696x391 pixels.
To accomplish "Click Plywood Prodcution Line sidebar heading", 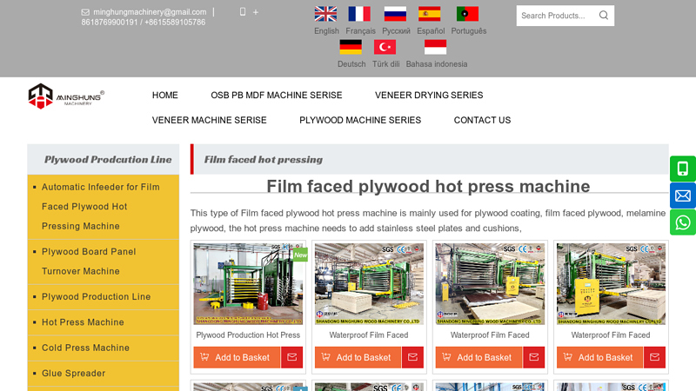I will click(108, 160).
